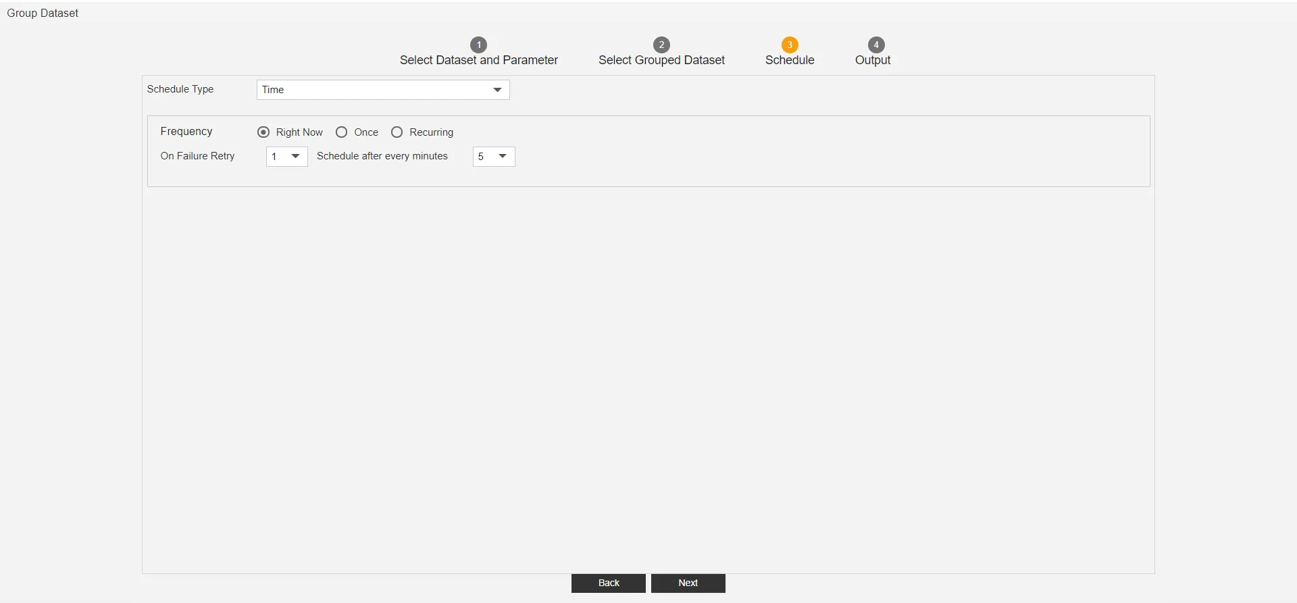Click the step 1 circle icon
The image size is (1297, 603).
(478, 45)
